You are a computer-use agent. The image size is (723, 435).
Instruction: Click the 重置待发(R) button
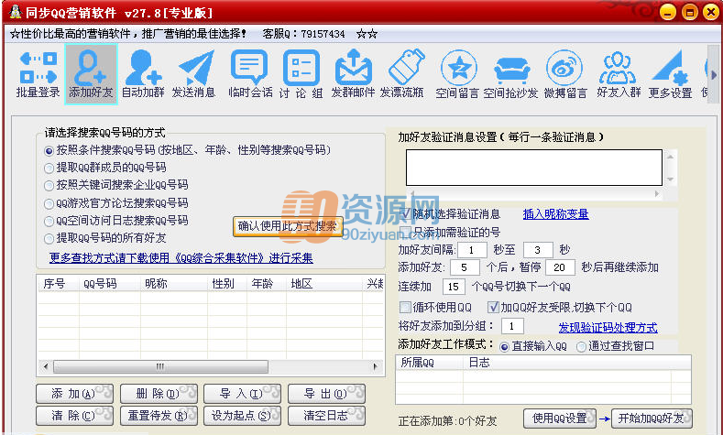(159, 416)
